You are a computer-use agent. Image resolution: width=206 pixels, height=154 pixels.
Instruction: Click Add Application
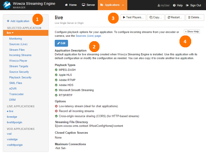18,21
